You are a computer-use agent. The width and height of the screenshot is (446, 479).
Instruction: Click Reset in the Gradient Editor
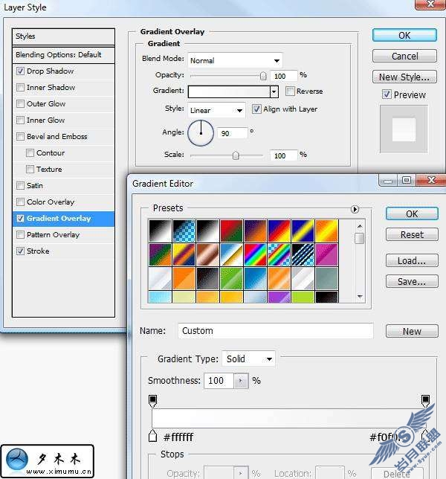coord(412,234)
